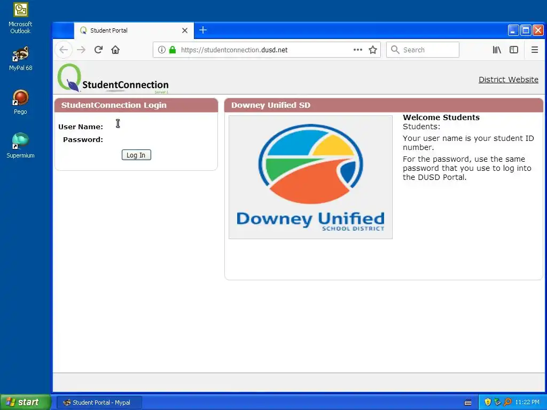The image size is (547, 410).
Task: Go back with the browser back arrow
Action: tap(64, 50)
